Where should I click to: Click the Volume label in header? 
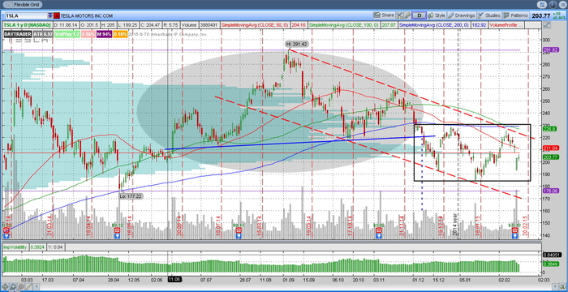pyautogui.click(x=189, y=25)
